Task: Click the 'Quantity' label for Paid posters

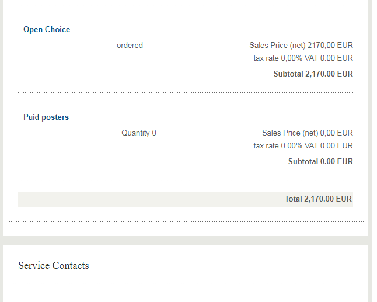Action: (135, 133)
